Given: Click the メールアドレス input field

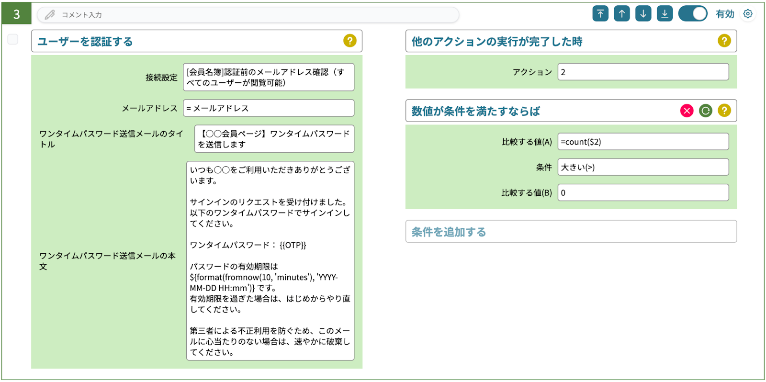Looking at the screenshot, I should pyautogui.click(x=269, y=108).
